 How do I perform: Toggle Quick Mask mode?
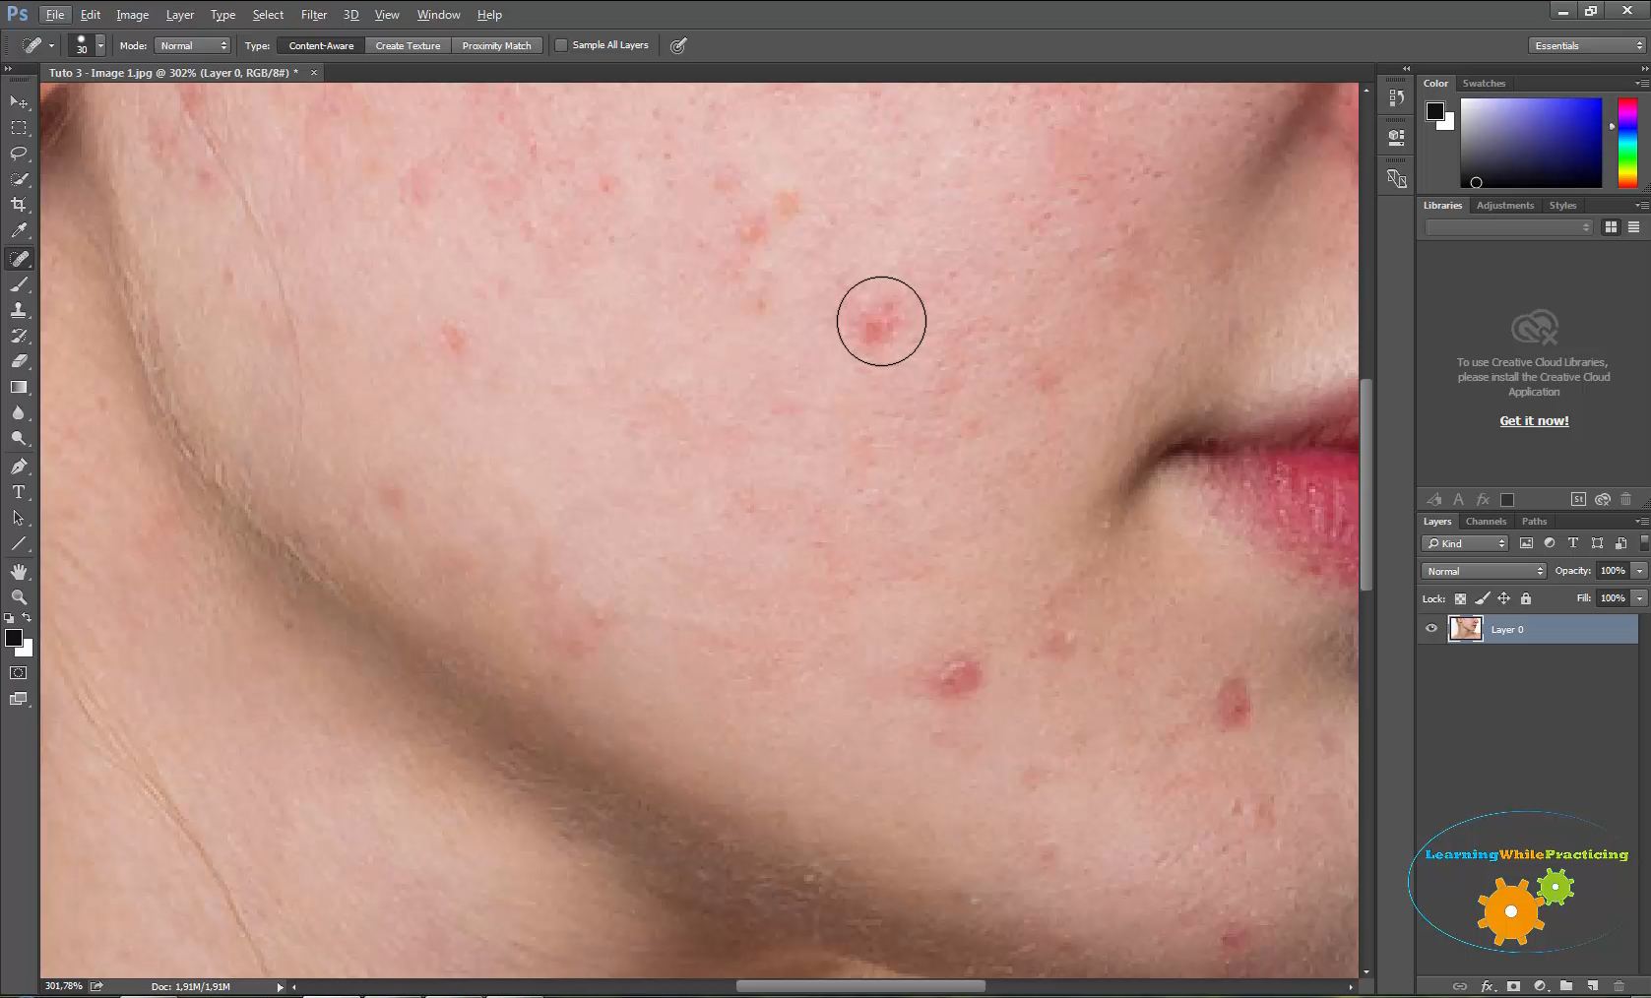coord(19,673)
